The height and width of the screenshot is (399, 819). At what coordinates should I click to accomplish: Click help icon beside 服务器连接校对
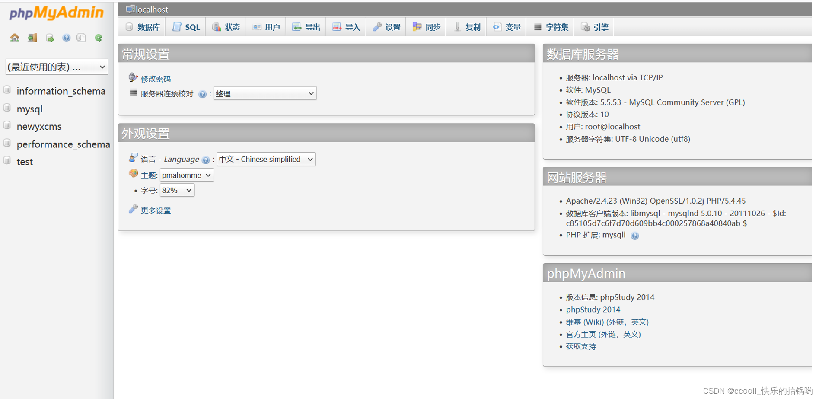coord(202,94)
